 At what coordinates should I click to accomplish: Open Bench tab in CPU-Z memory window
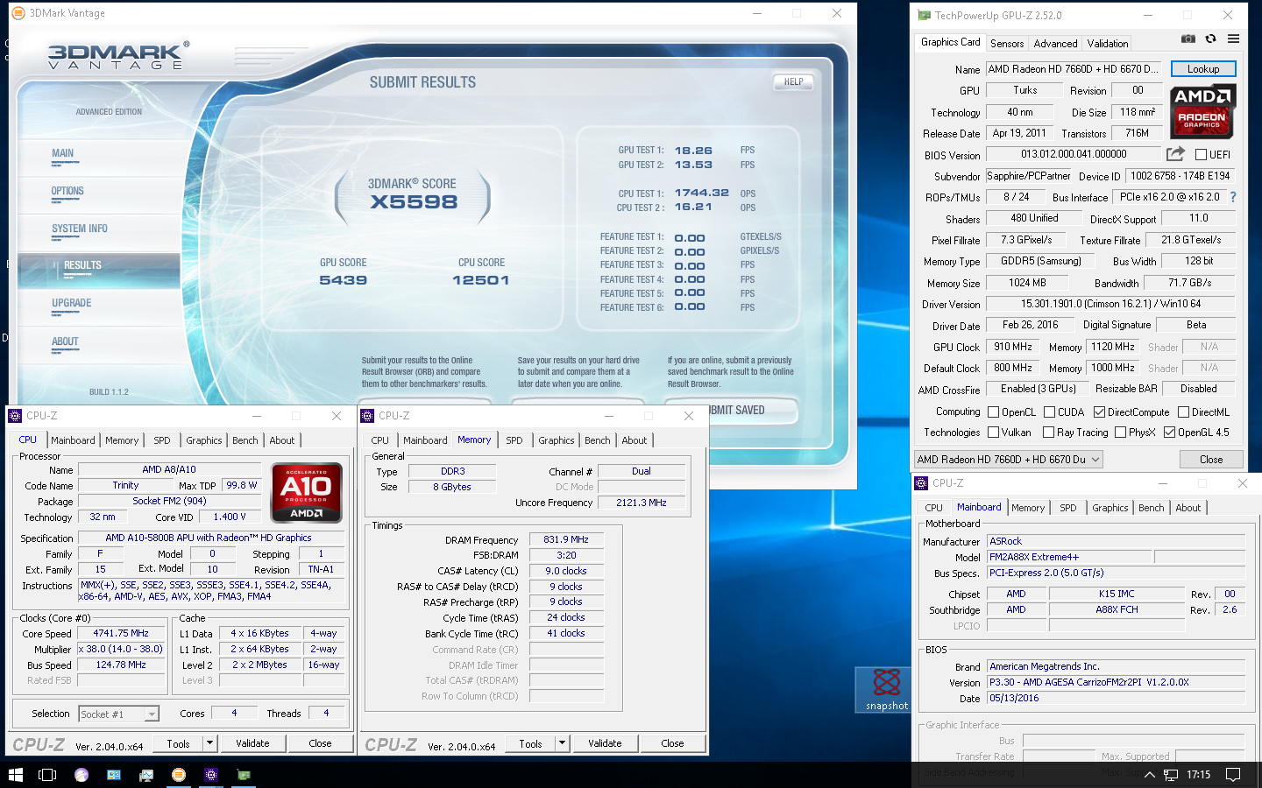(x=597, y=440)
